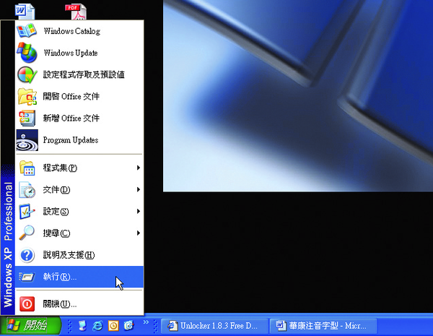The width and height of the screenshot is (433, 336).
Task: Open 說明及支援(H)
Action: click(79, 255)
